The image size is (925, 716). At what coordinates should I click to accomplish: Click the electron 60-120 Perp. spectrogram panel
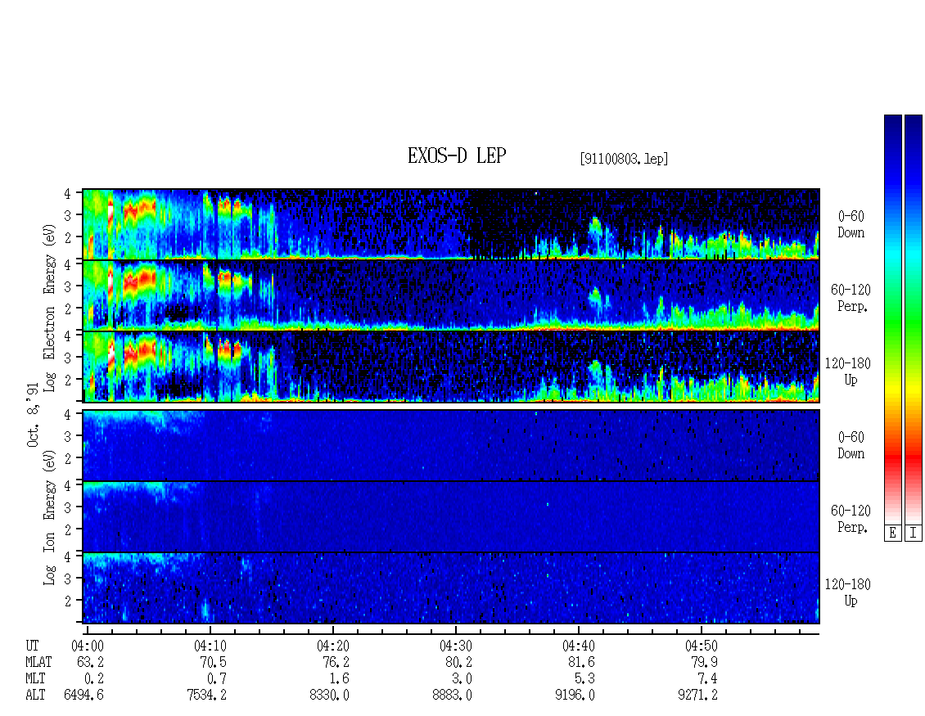pos(451,295)
